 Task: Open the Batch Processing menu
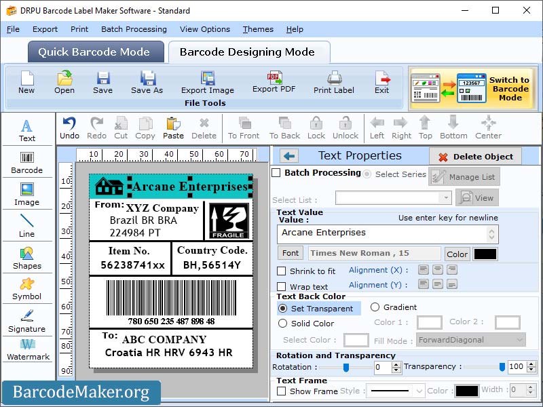[134, 29]
